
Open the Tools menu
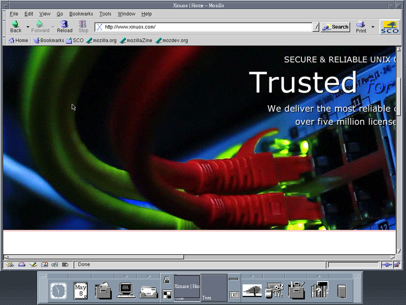[x=105, y=14]
